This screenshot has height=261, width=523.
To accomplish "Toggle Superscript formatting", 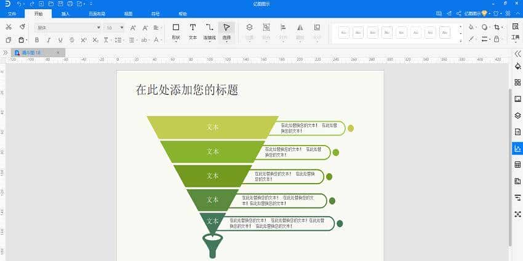I will coord(84,40).
